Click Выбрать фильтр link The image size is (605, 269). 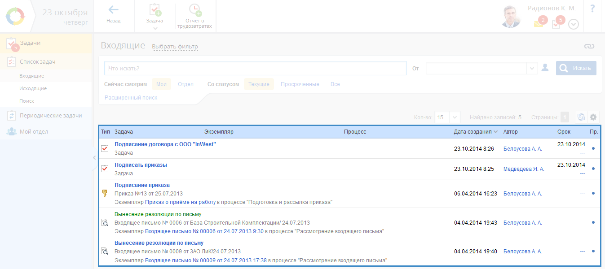point(175,47)
